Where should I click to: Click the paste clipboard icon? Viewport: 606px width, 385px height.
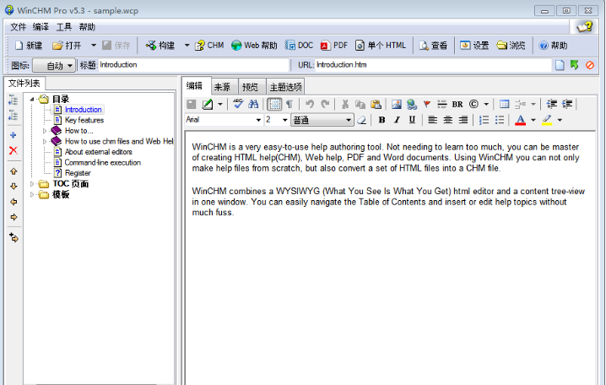click(376, 105)
